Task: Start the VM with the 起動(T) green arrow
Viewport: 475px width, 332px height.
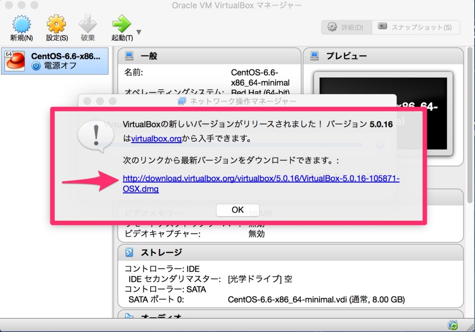Action: pyautogui.click(x=122, y=24)
